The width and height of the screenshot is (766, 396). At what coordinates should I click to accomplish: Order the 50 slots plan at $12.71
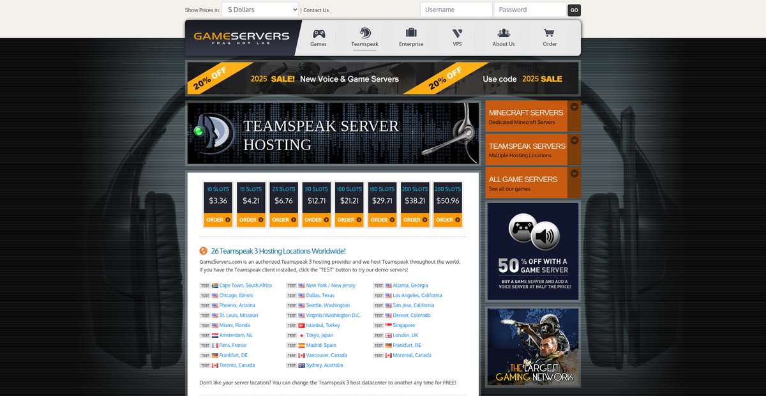[x=316, y=220]
